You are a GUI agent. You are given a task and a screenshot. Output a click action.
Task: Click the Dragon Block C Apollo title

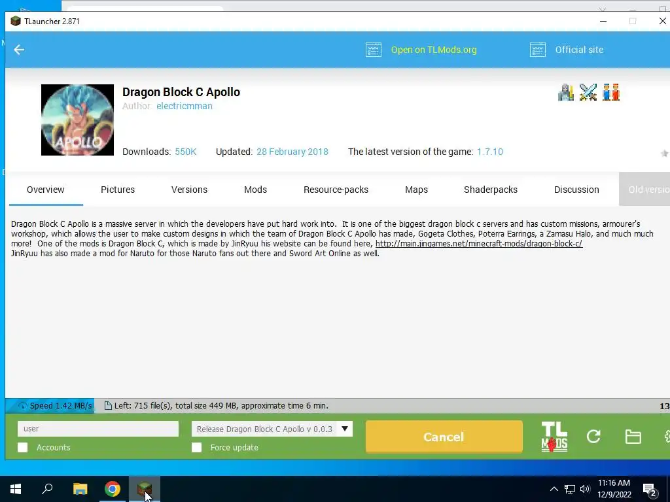tap(181, 92)
